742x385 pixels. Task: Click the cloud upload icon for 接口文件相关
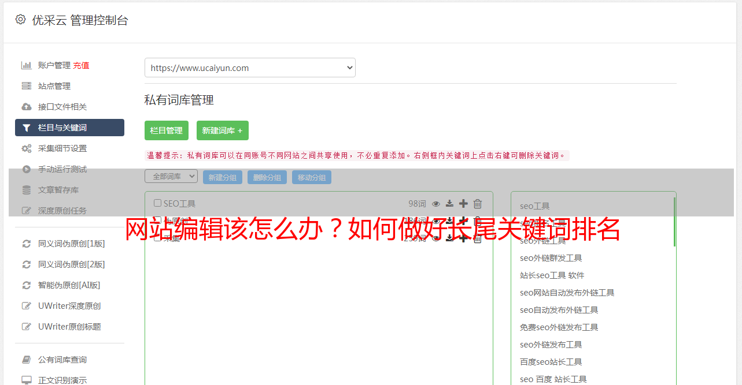coord(27,107)
